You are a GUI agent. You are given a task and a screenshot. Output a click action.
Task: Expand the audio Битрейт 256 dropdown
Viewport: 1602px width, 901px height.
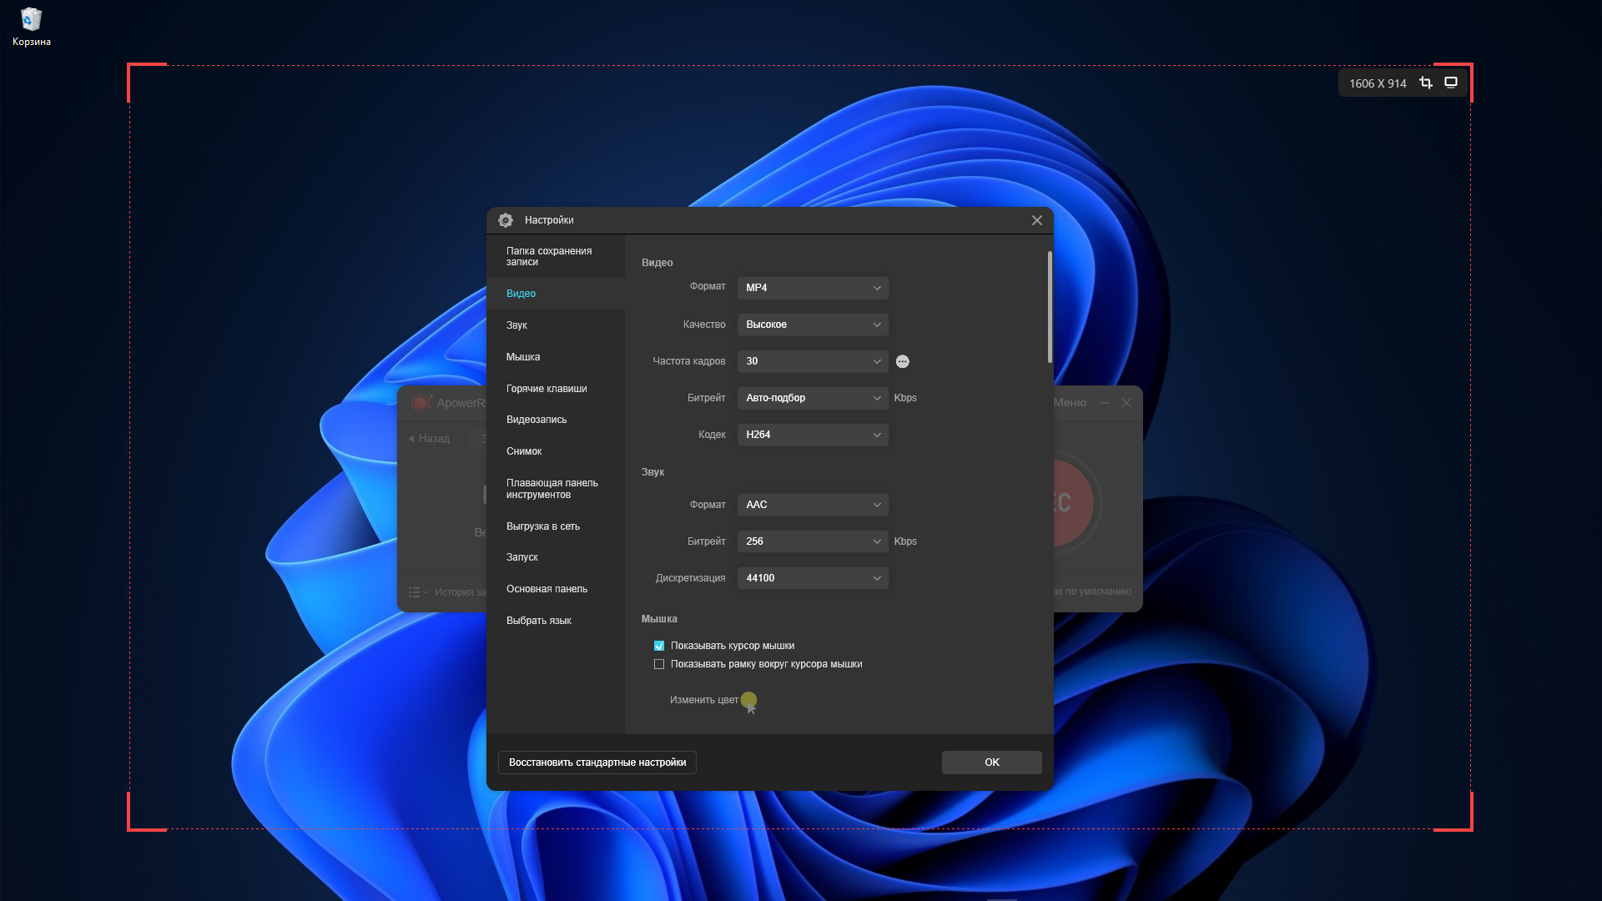[x=813, y=541]
